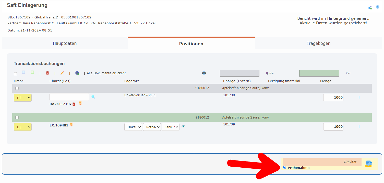The image size is (384, 183).
Task: Click the orange pencil edit icon
Action: 62,73
